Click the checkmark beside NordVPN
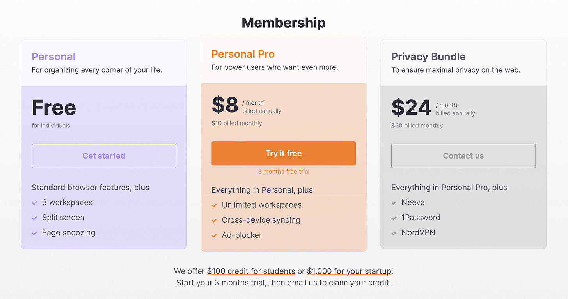The height and width of the screenshot is (299, 568). pos(394,233)
